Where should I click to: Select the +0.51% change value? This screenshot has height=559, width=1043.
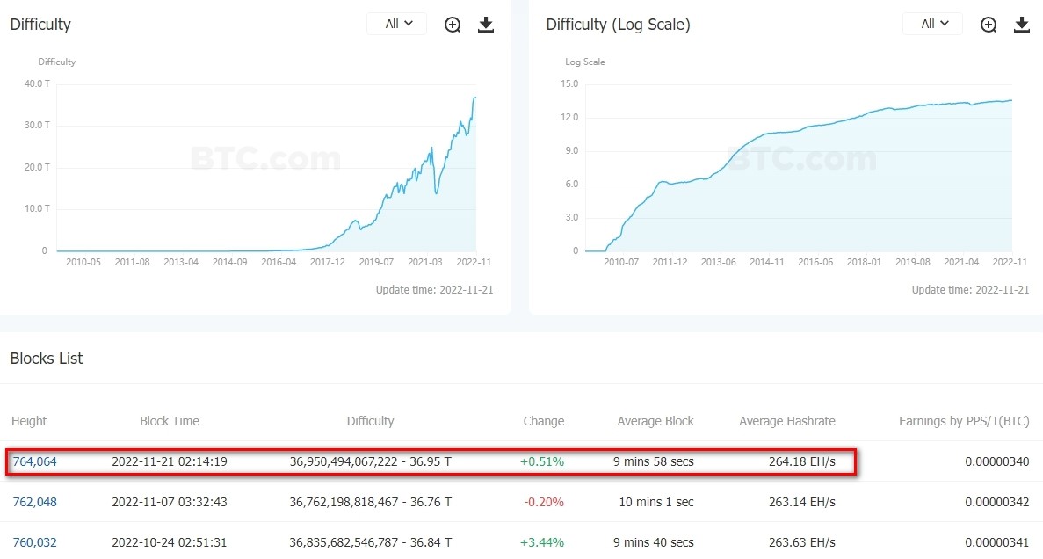click(543, 461)
